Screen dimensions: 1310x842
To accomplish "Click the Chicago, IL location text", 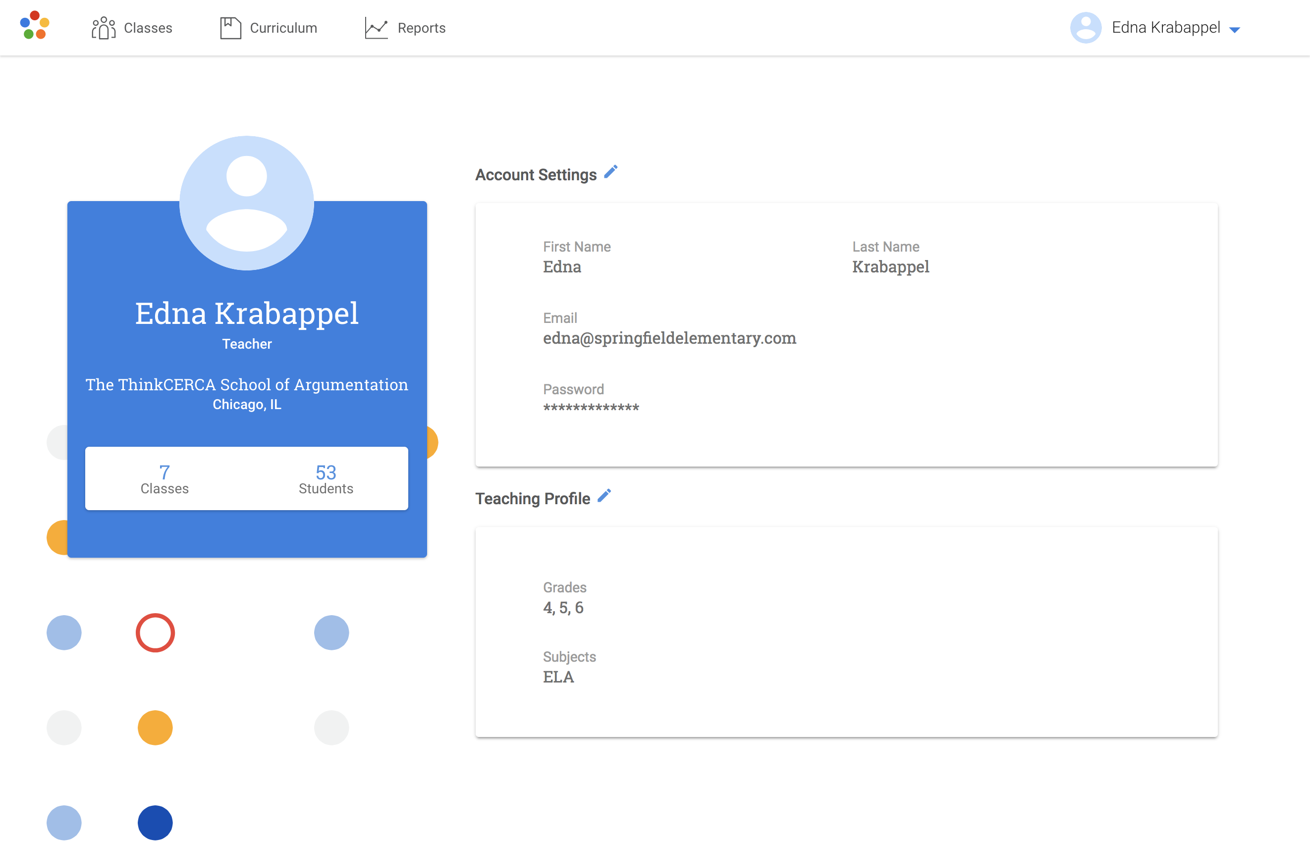I will click(247, 405).
